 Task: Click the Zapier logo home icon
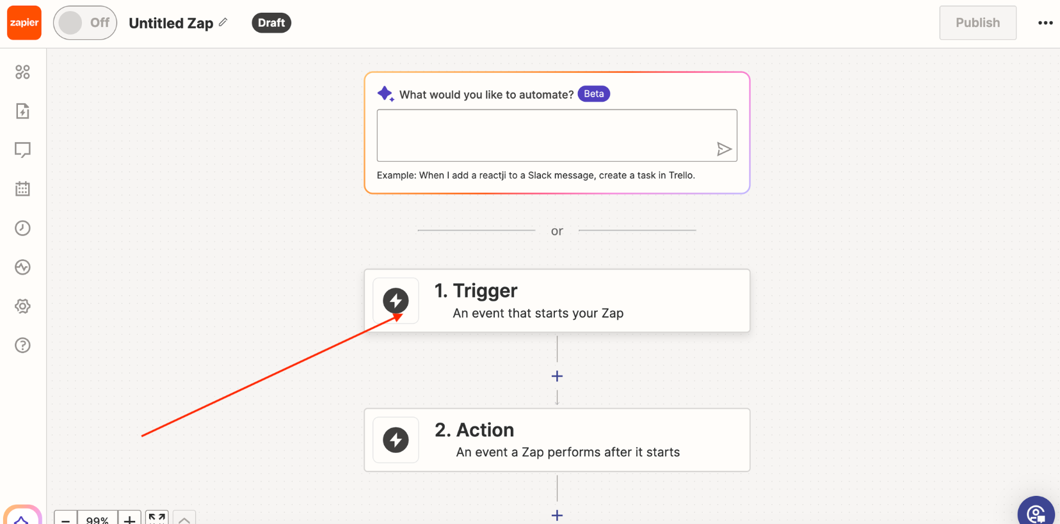(24, 23)
